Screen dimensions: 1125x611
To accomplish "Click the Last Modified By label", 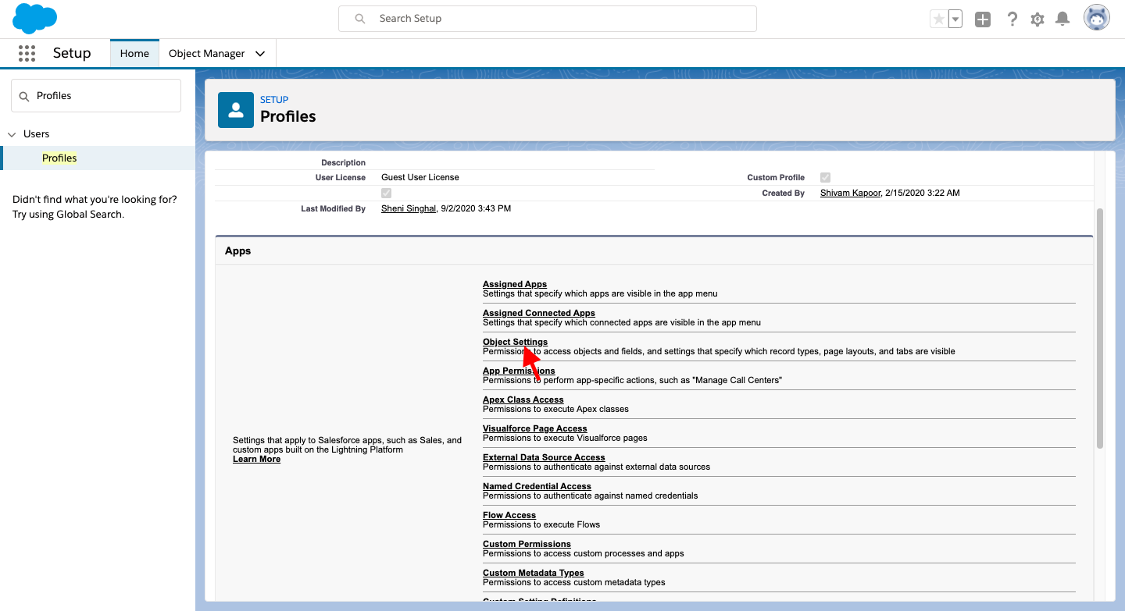I will [x=334, y=208].
